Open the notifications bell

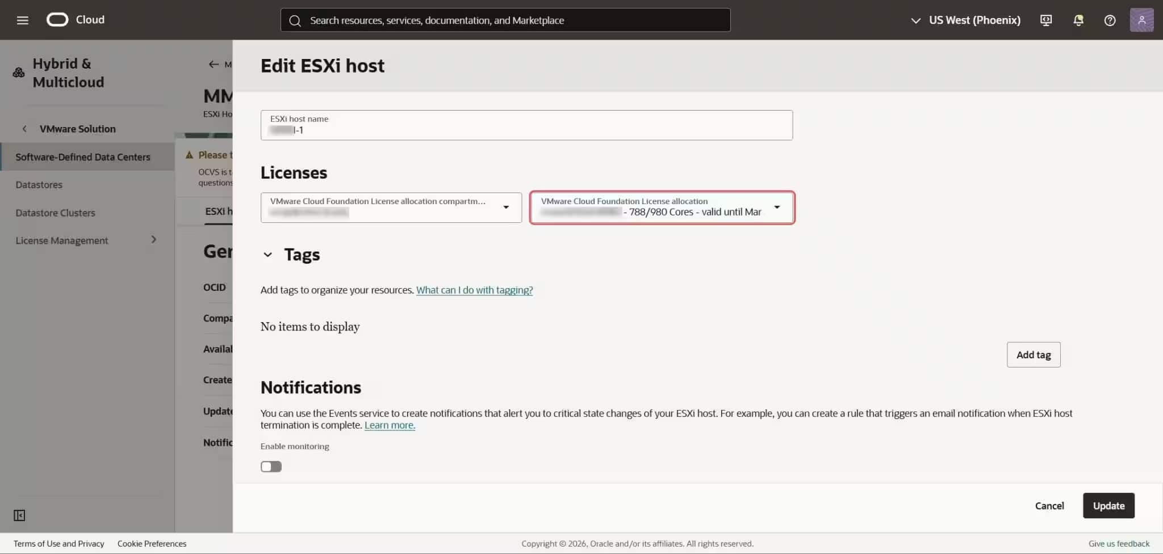tap(1078, 20)
